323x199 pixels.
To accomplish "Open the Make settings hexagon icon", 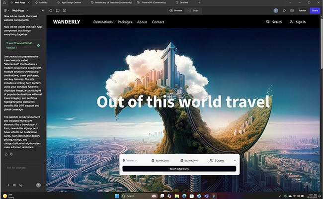I will coord(292,10).
